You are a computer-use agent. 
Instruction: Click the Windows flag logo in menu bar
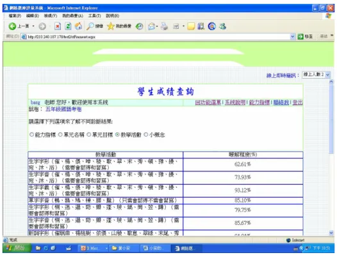pyautogui.click(x=329, y=15)
